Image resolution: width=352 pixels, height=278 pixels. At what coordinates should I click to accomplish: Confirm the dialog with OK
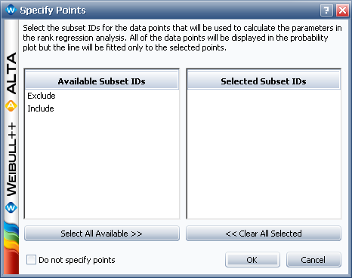click(x=252, y=260)
